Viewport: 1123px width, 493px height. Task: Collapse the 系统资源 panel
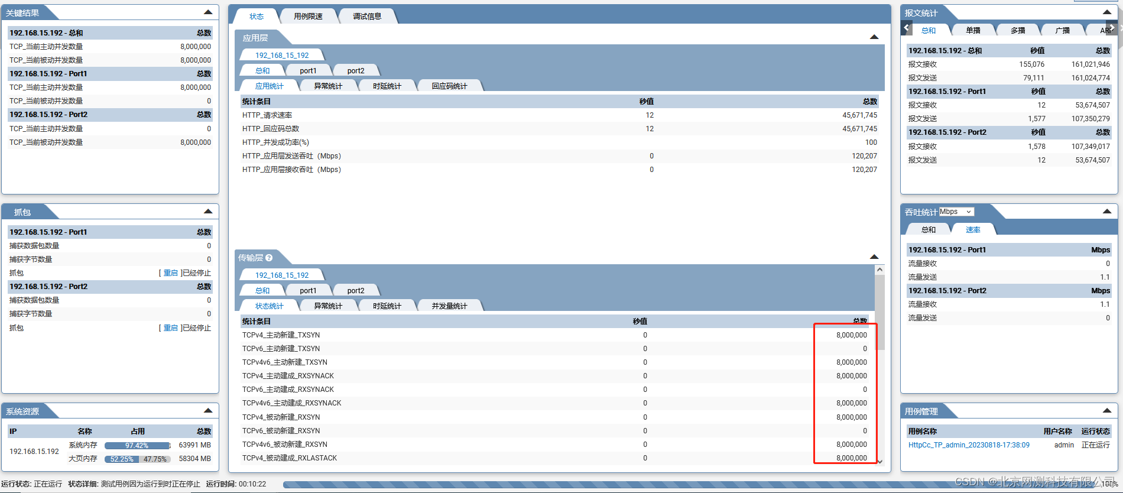208,410
